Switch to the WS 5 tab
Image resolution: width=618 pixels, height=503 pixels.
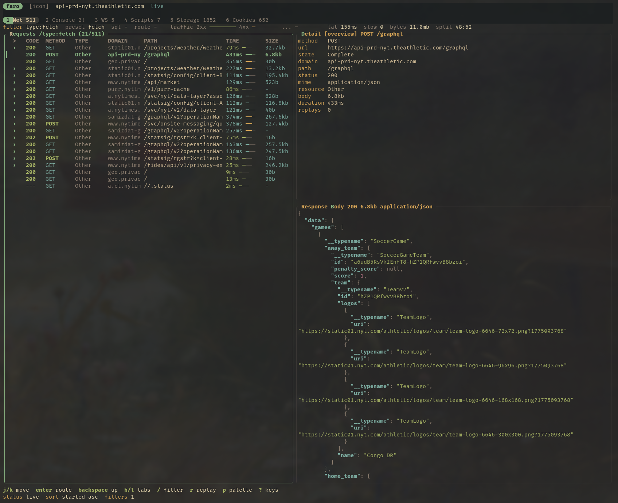105,20
